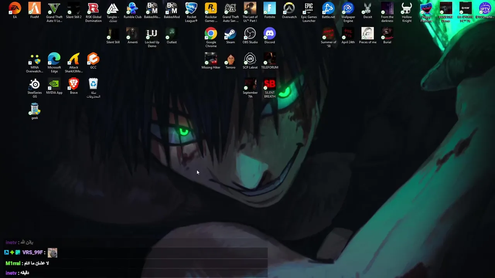Open the Amenti game icon
This screenshot has width=495, height=278.
[x=132, y=34]
